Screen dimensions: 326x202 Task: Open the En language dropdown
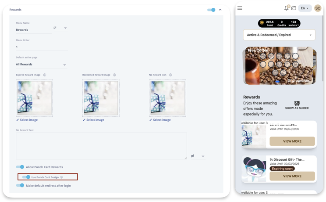305,8
